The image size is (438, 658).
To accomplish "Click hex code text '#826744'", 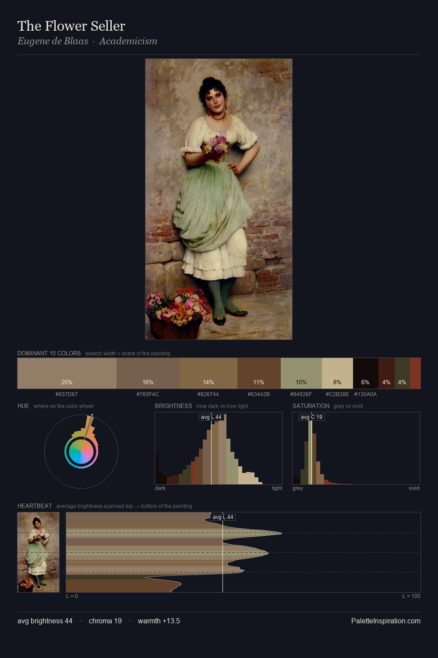I will [208, 394].
